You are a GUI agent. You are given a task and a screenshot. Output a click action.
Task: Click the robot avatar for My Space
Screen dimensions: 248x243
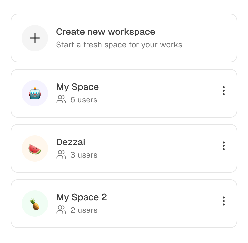click(35, 93)
